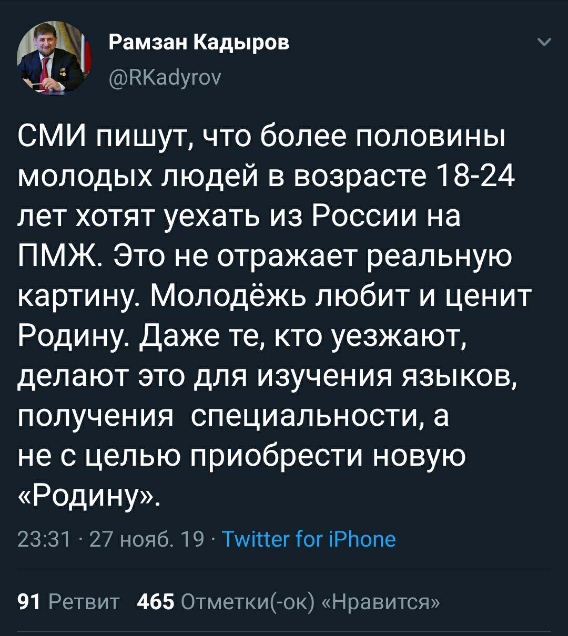Open the Twitter for iPhone source link

(x=309, y=539)
